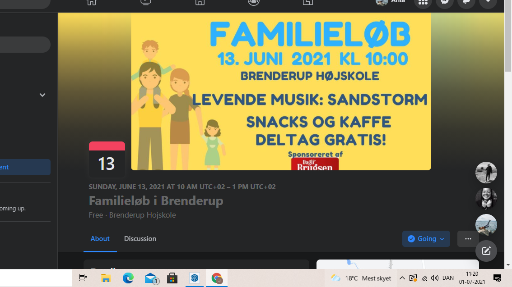Show hidden system tray icons

tap(402, 278)
